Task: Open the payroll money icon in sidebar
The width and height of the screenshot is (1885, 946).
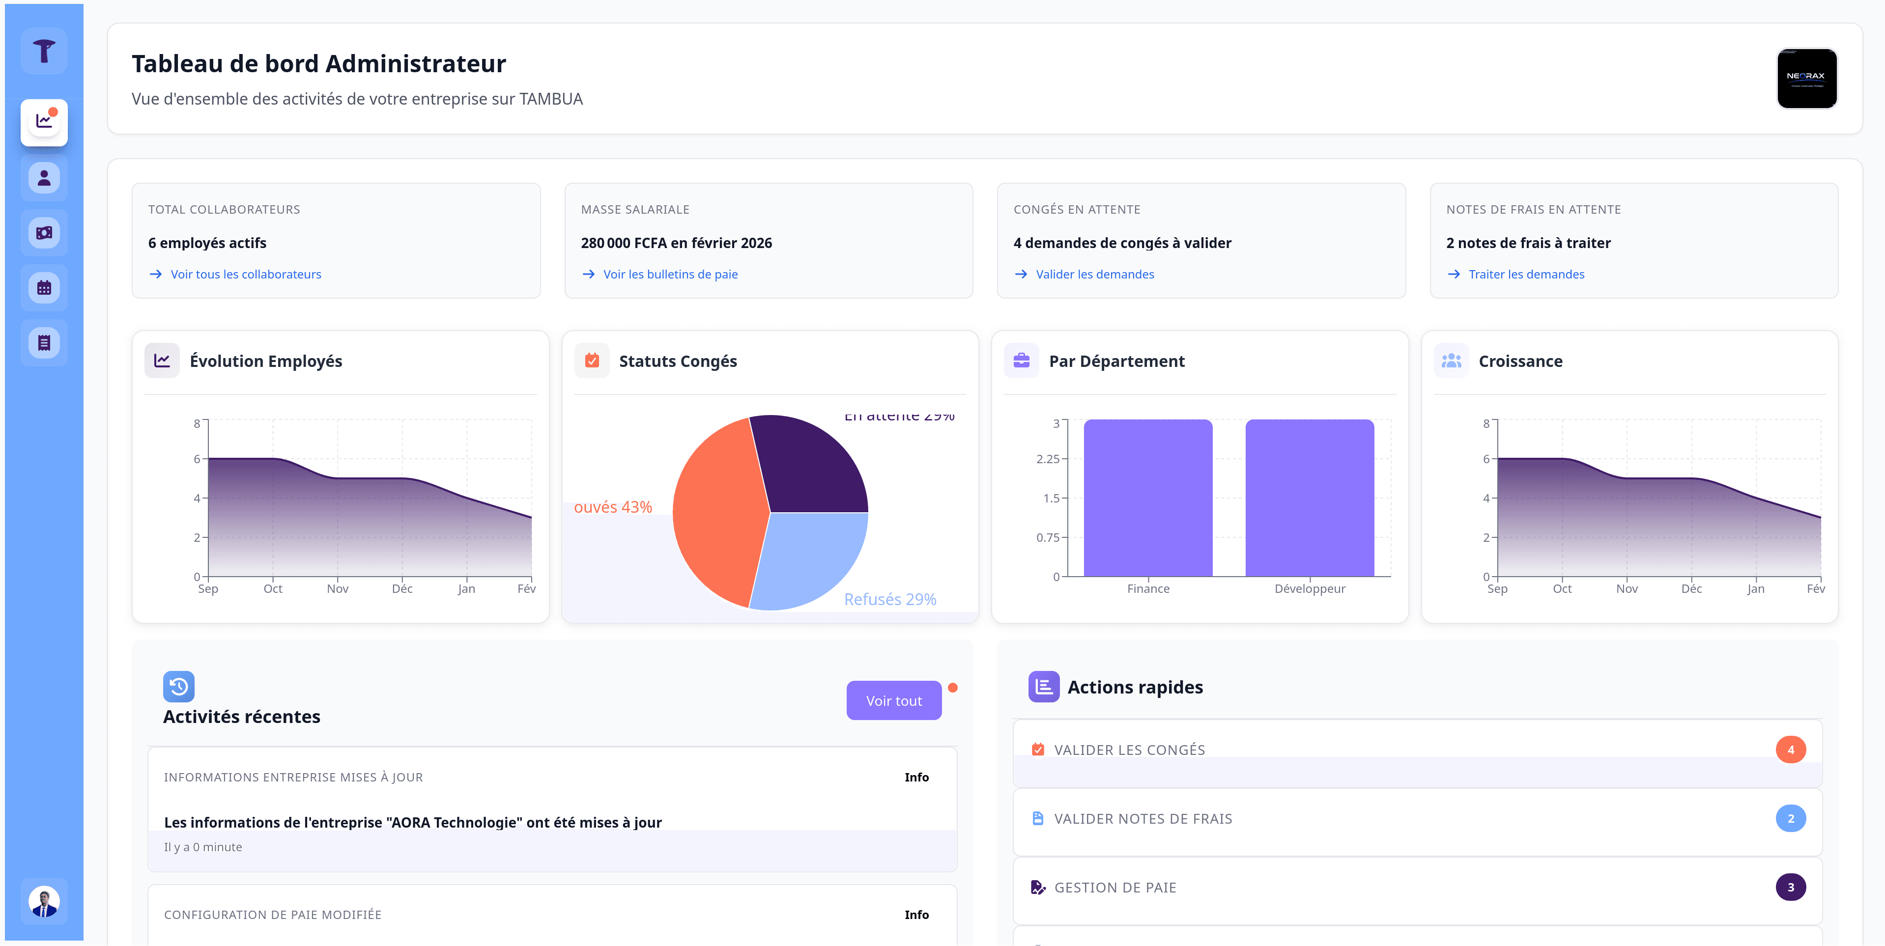Action: click(44, 233)
